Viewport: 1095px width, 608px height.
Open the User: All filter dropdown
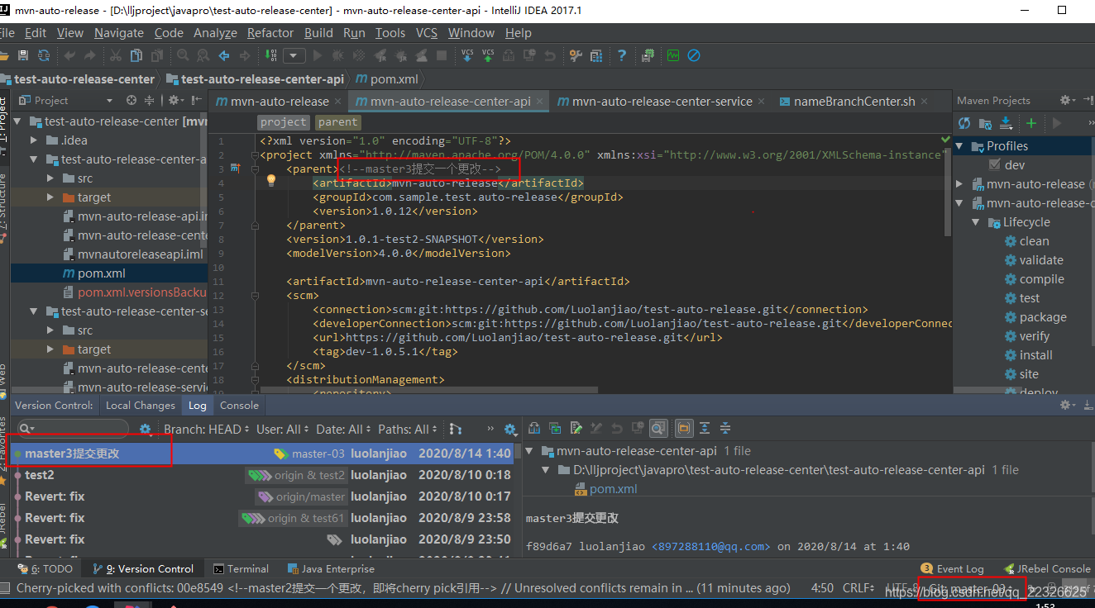click(x=283, y=429)
